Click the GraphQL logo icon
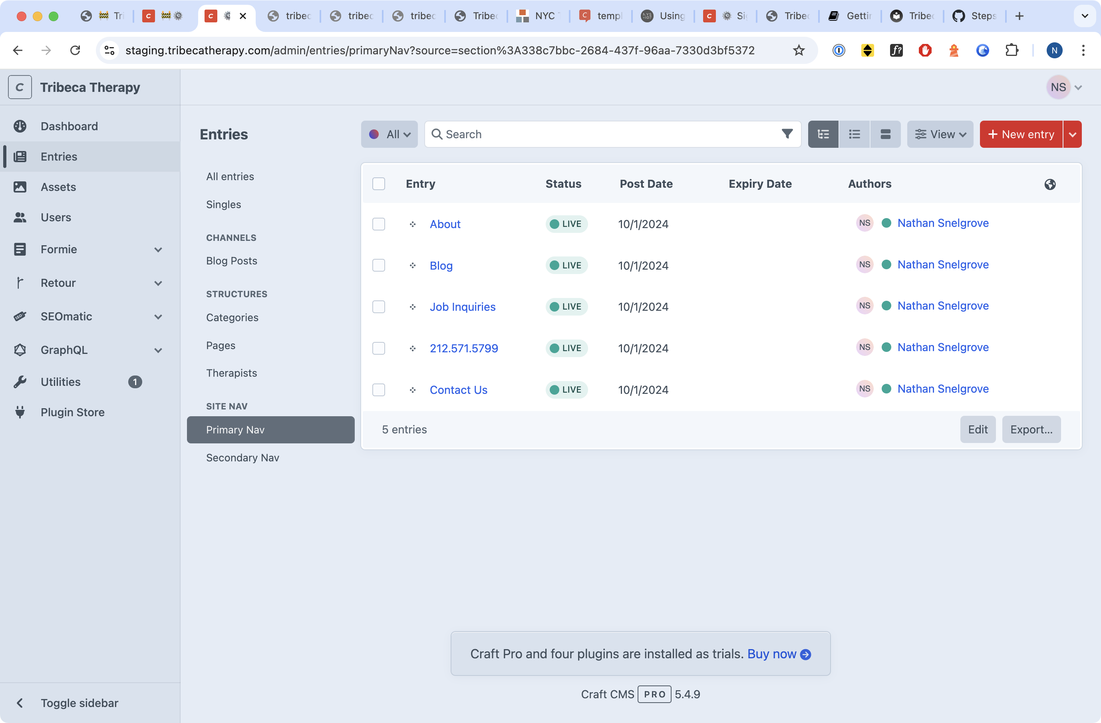This screenshot has width=1101, height=723. point(20,350)
